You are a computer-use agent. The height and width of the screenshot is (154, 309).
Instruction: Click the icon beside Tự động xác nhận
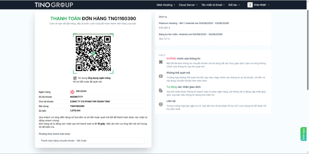click(161, 90)
